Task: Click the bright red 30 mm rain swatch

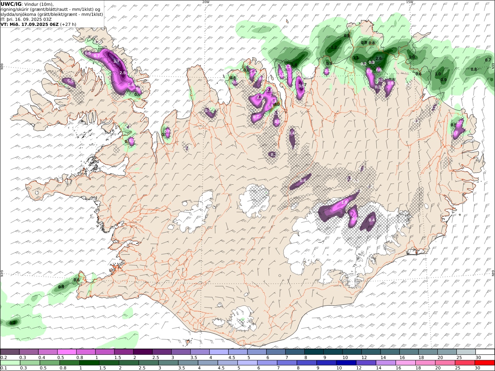Action: pyautogui.click(x=485, y=362)
